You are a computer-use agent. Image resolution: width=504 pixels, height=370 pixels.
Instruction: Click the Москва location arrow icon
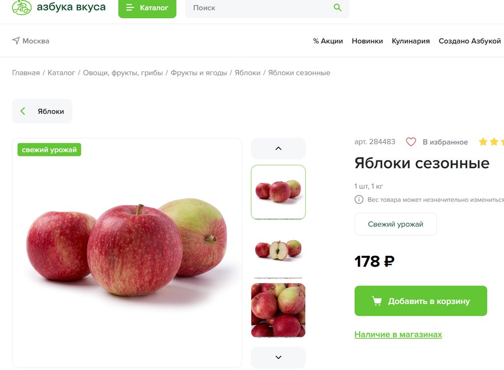tap(16, 41)
